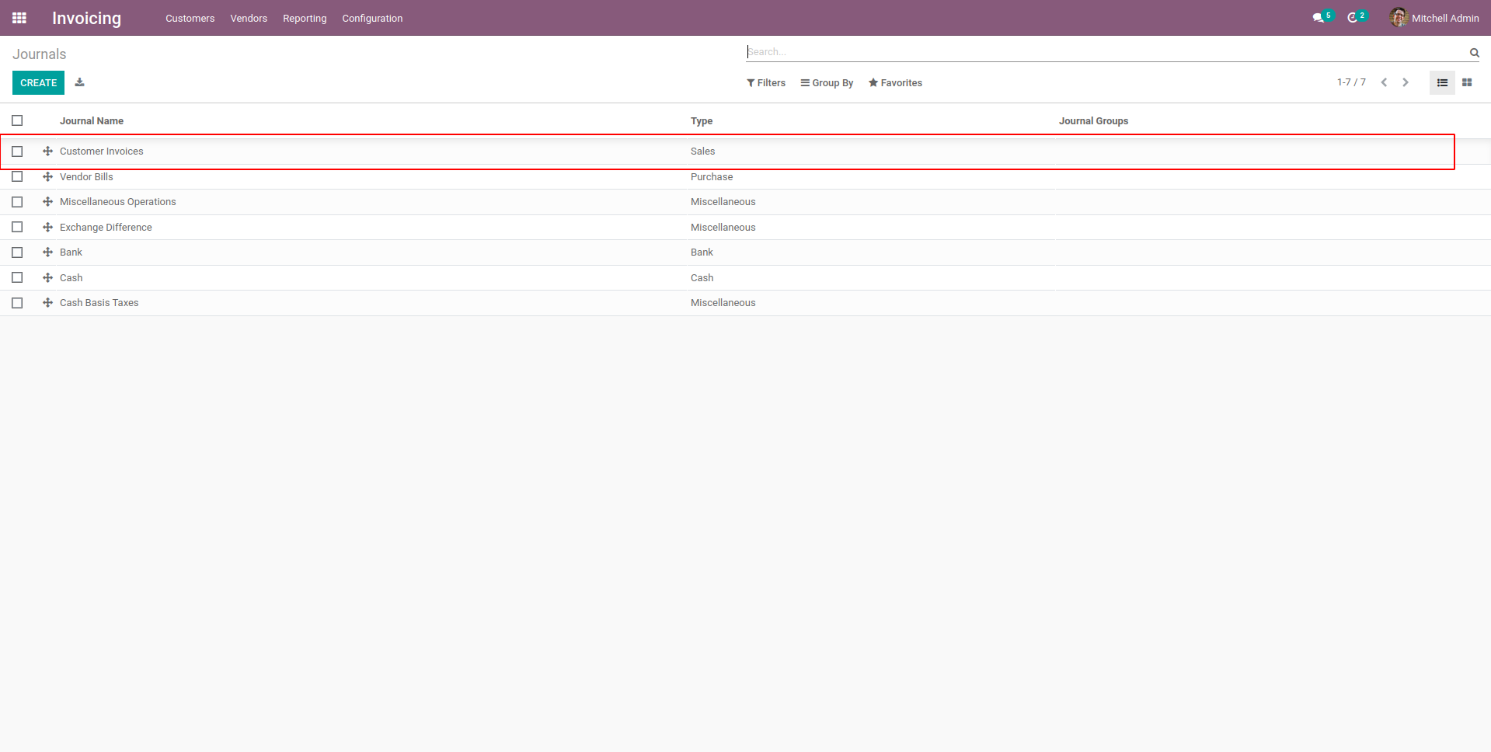The width and height of the screenshot is (1491, 752).
Task: Click the Purchase type cell
Action: click(x=712, y=177)
